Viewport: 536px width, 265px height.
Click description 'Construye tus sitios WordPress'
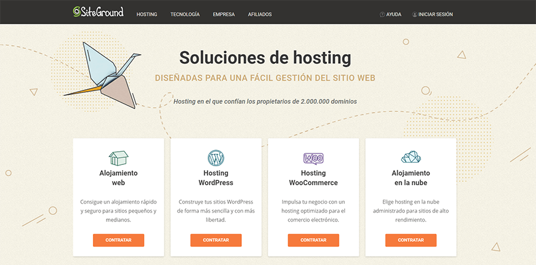coord(216,211)
